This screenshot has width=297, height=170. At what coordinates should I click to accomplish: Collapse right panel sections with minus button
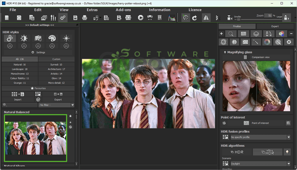tap(291, 34)
